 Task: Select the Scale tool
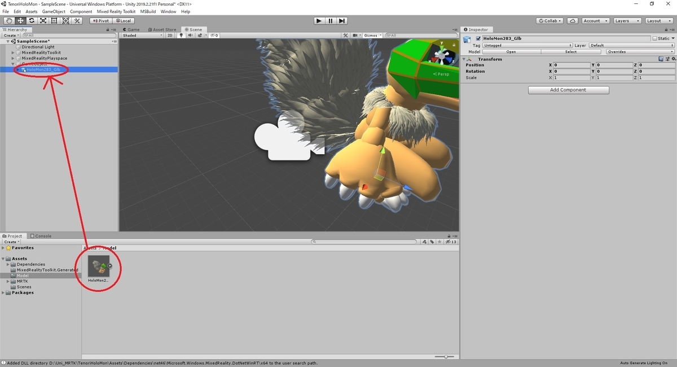[x=43, y=21]
